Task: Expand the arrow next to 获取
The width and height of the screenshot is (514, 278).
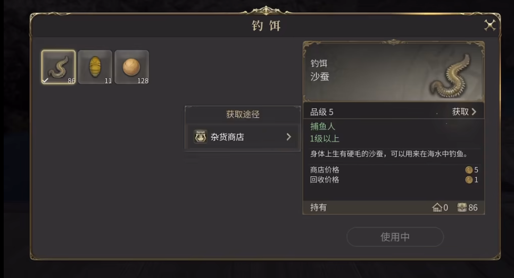Action: pos(474,111)
